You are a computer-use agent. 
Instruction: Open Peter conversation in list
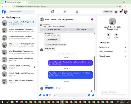point(18,81)
